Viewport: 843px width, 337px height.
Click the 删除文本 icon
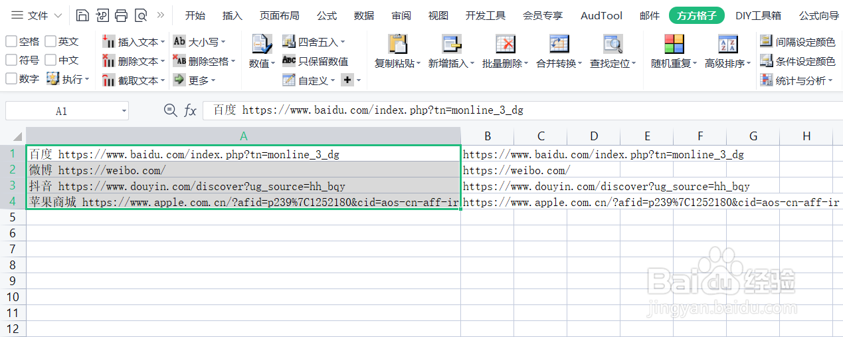click(109, 61)
